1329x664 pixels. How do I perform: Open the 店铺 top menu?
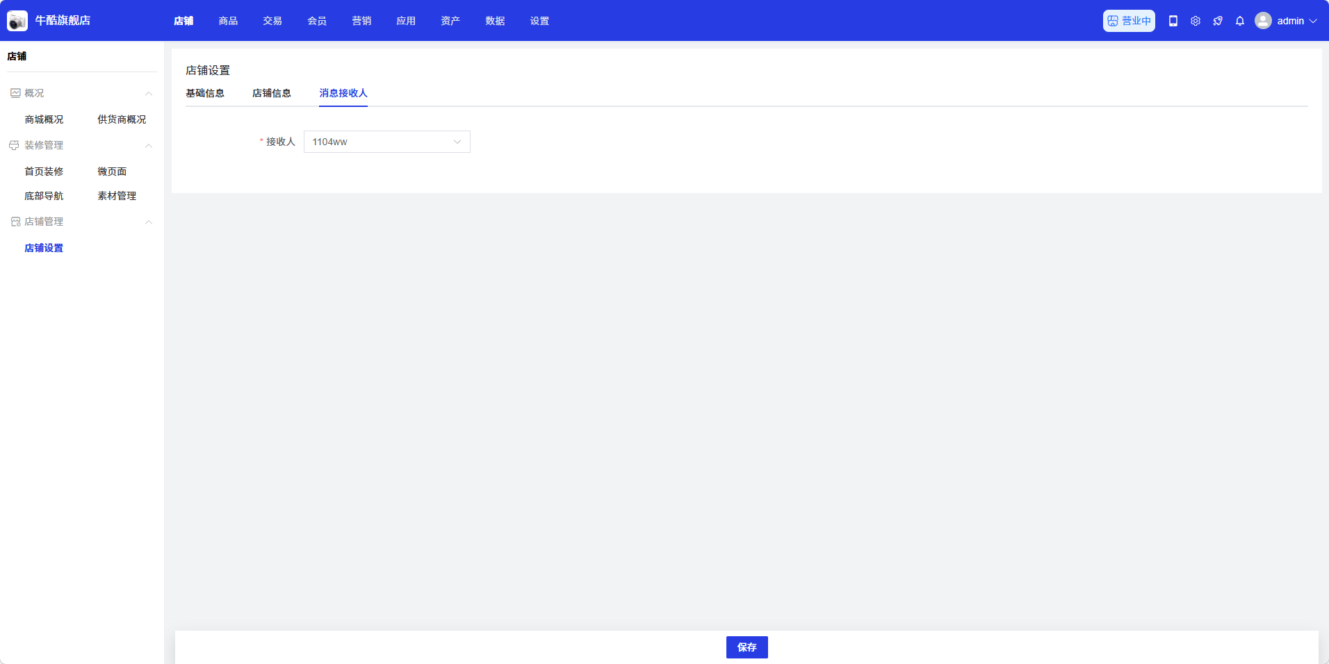coord(184,21)
